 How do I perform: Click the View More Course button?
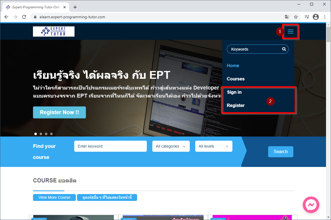pos(54,197)
